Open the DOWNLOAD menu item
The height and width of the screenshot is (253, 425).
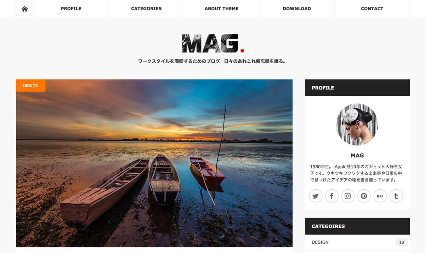tap(297, 9)
